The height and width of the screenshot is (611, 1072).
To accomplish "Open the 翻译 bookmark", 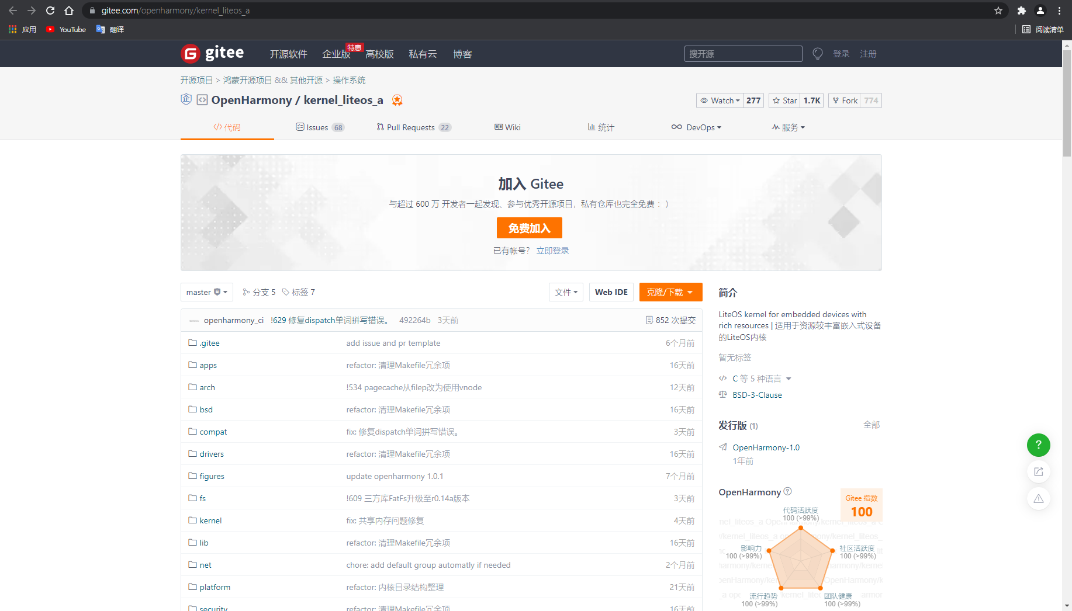I will click(110, 29).
